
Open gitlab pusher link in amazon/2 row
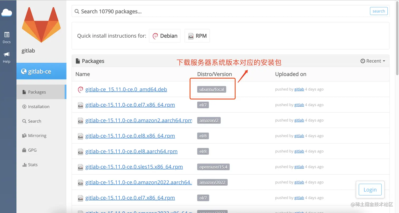tap(299, 120)
